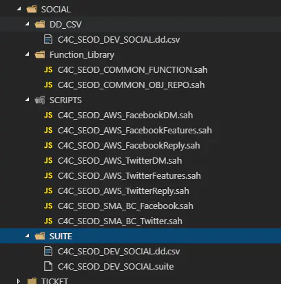
Task: Select the Function_Library folder name
Action: 82,55
